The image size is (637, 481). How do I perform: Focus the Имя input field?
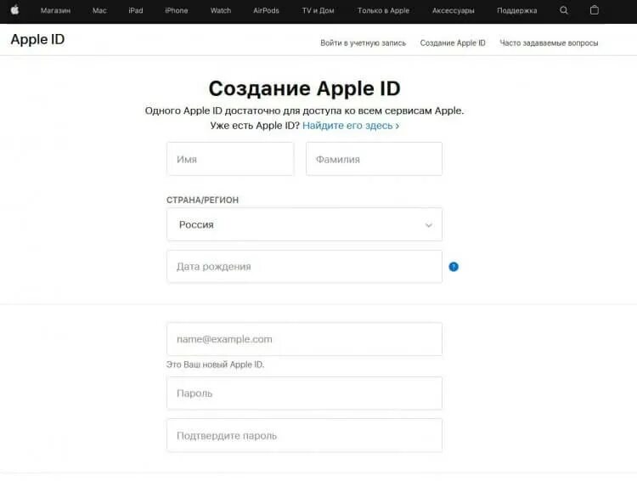click(x=230, y=159)
